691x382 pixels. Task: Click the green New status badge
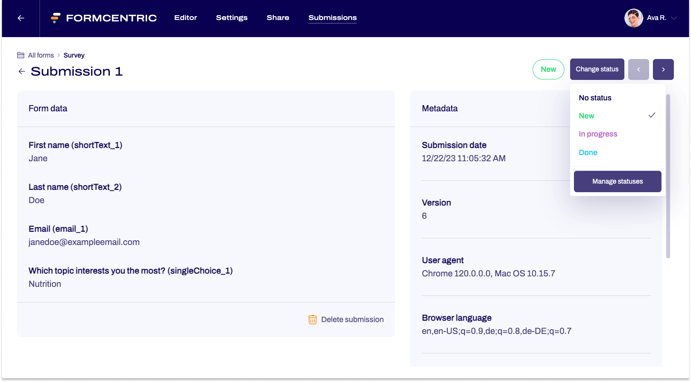[x=548, y=69]
